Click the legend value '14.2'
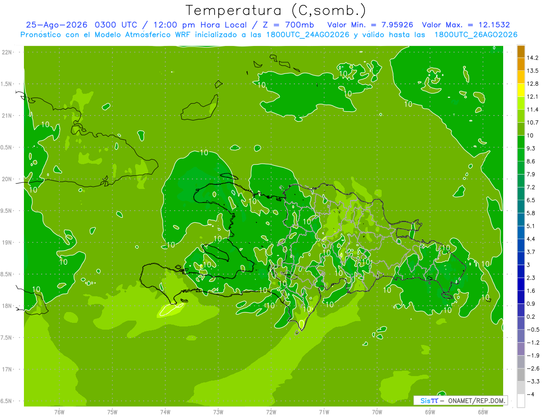The width and height of the screenshot is (542, 418). click(533, 58)
